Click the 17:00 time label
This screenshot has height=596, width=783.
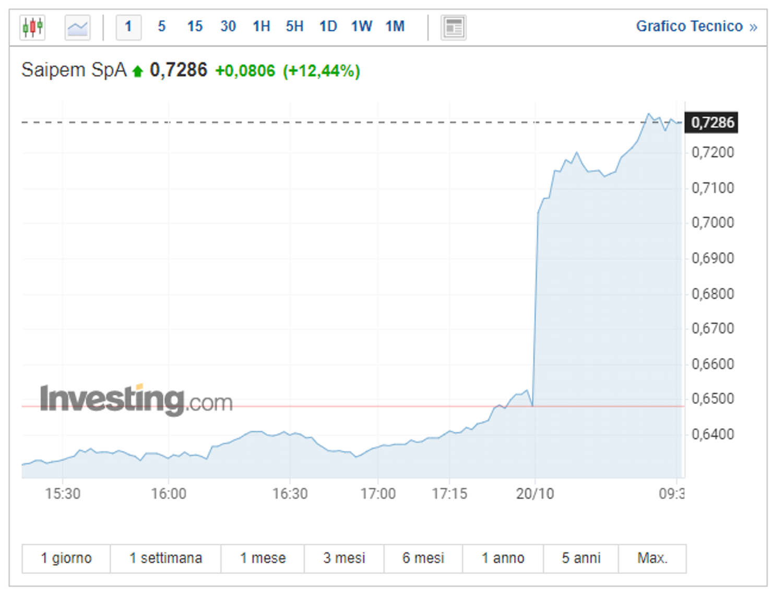pos(378,494)
